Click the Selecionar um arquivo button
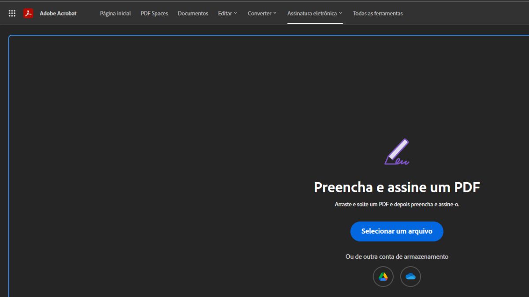 [396, 231]
